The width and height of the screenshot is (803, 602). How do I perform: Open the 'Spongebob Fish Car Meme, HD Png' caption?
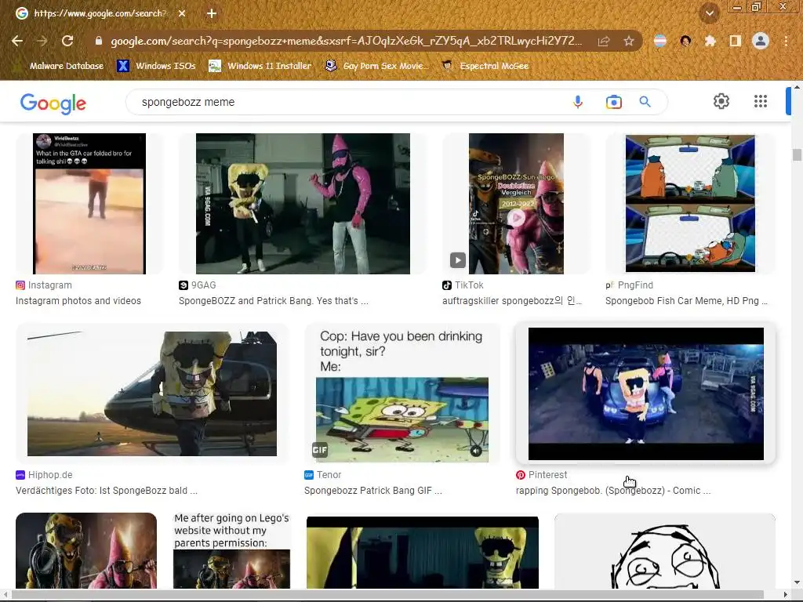coord(686,300)
